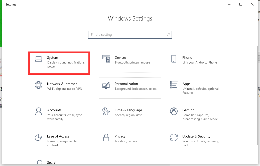Select the Update & Security heading
Screen dimensions: 260x166
coord(196,136)
